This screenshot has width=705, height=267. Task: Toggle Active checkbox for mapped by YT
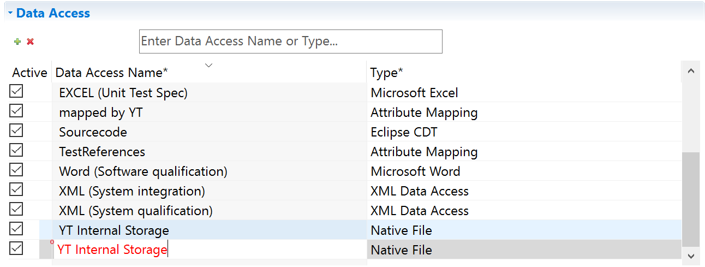pos(16,111)
